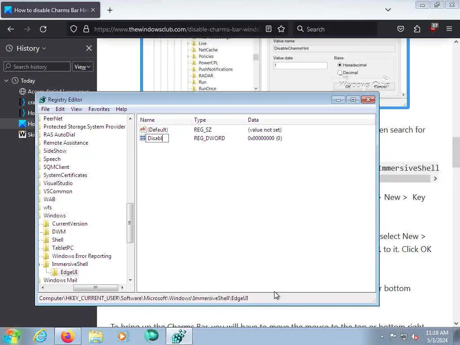Close the History sidebar

89,48
